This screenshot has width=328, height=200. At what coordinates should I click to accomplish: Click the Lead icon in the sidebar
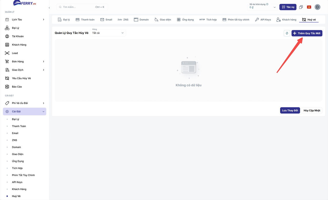click(x=7, y=53)
